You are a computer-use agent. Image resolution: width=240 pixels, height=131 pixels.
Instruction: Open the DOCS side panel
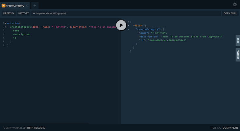coord(238,40)
